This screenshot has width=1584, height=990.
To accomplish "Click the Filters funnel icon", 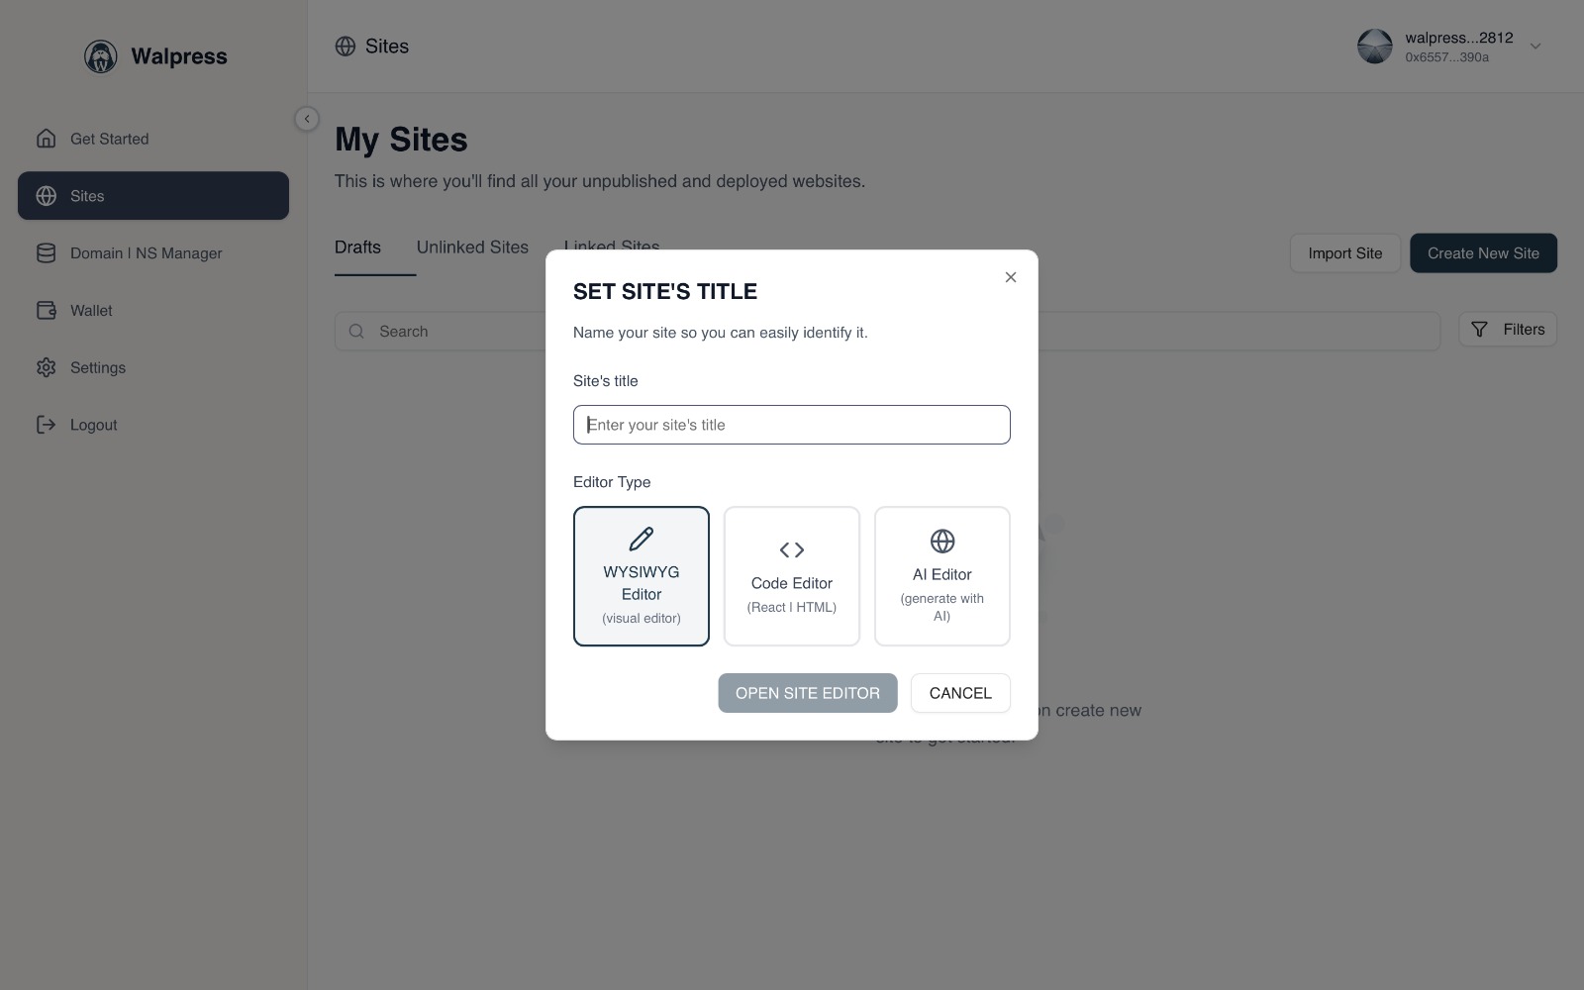I will (1480, 330).
